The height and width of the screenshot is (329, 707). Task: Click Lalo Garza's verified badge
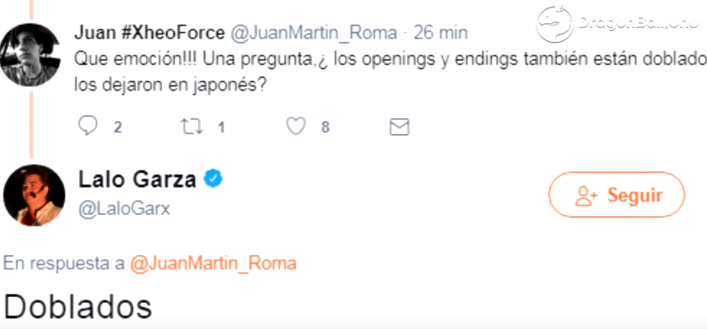[x=212, y=179]
